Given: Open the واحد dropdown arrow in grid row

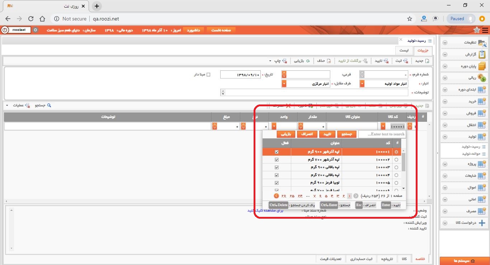Looking at the screenshot, I should click(274, 126).
